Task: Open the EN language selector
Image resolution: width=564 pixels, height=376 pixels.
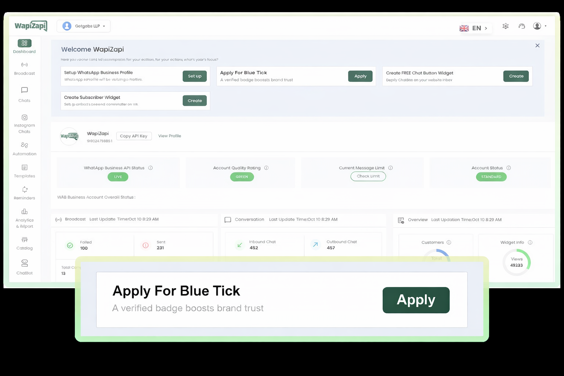Action: pos(474,28)
